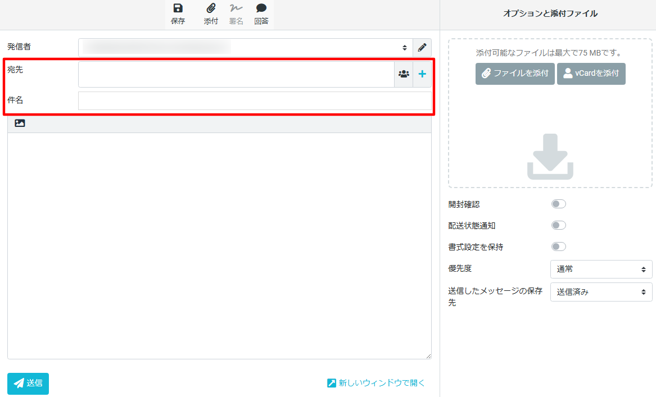The height and width of the screenshot is (397, 656).
Task: Click the large download tray drop icon
Action: [550, 157]
